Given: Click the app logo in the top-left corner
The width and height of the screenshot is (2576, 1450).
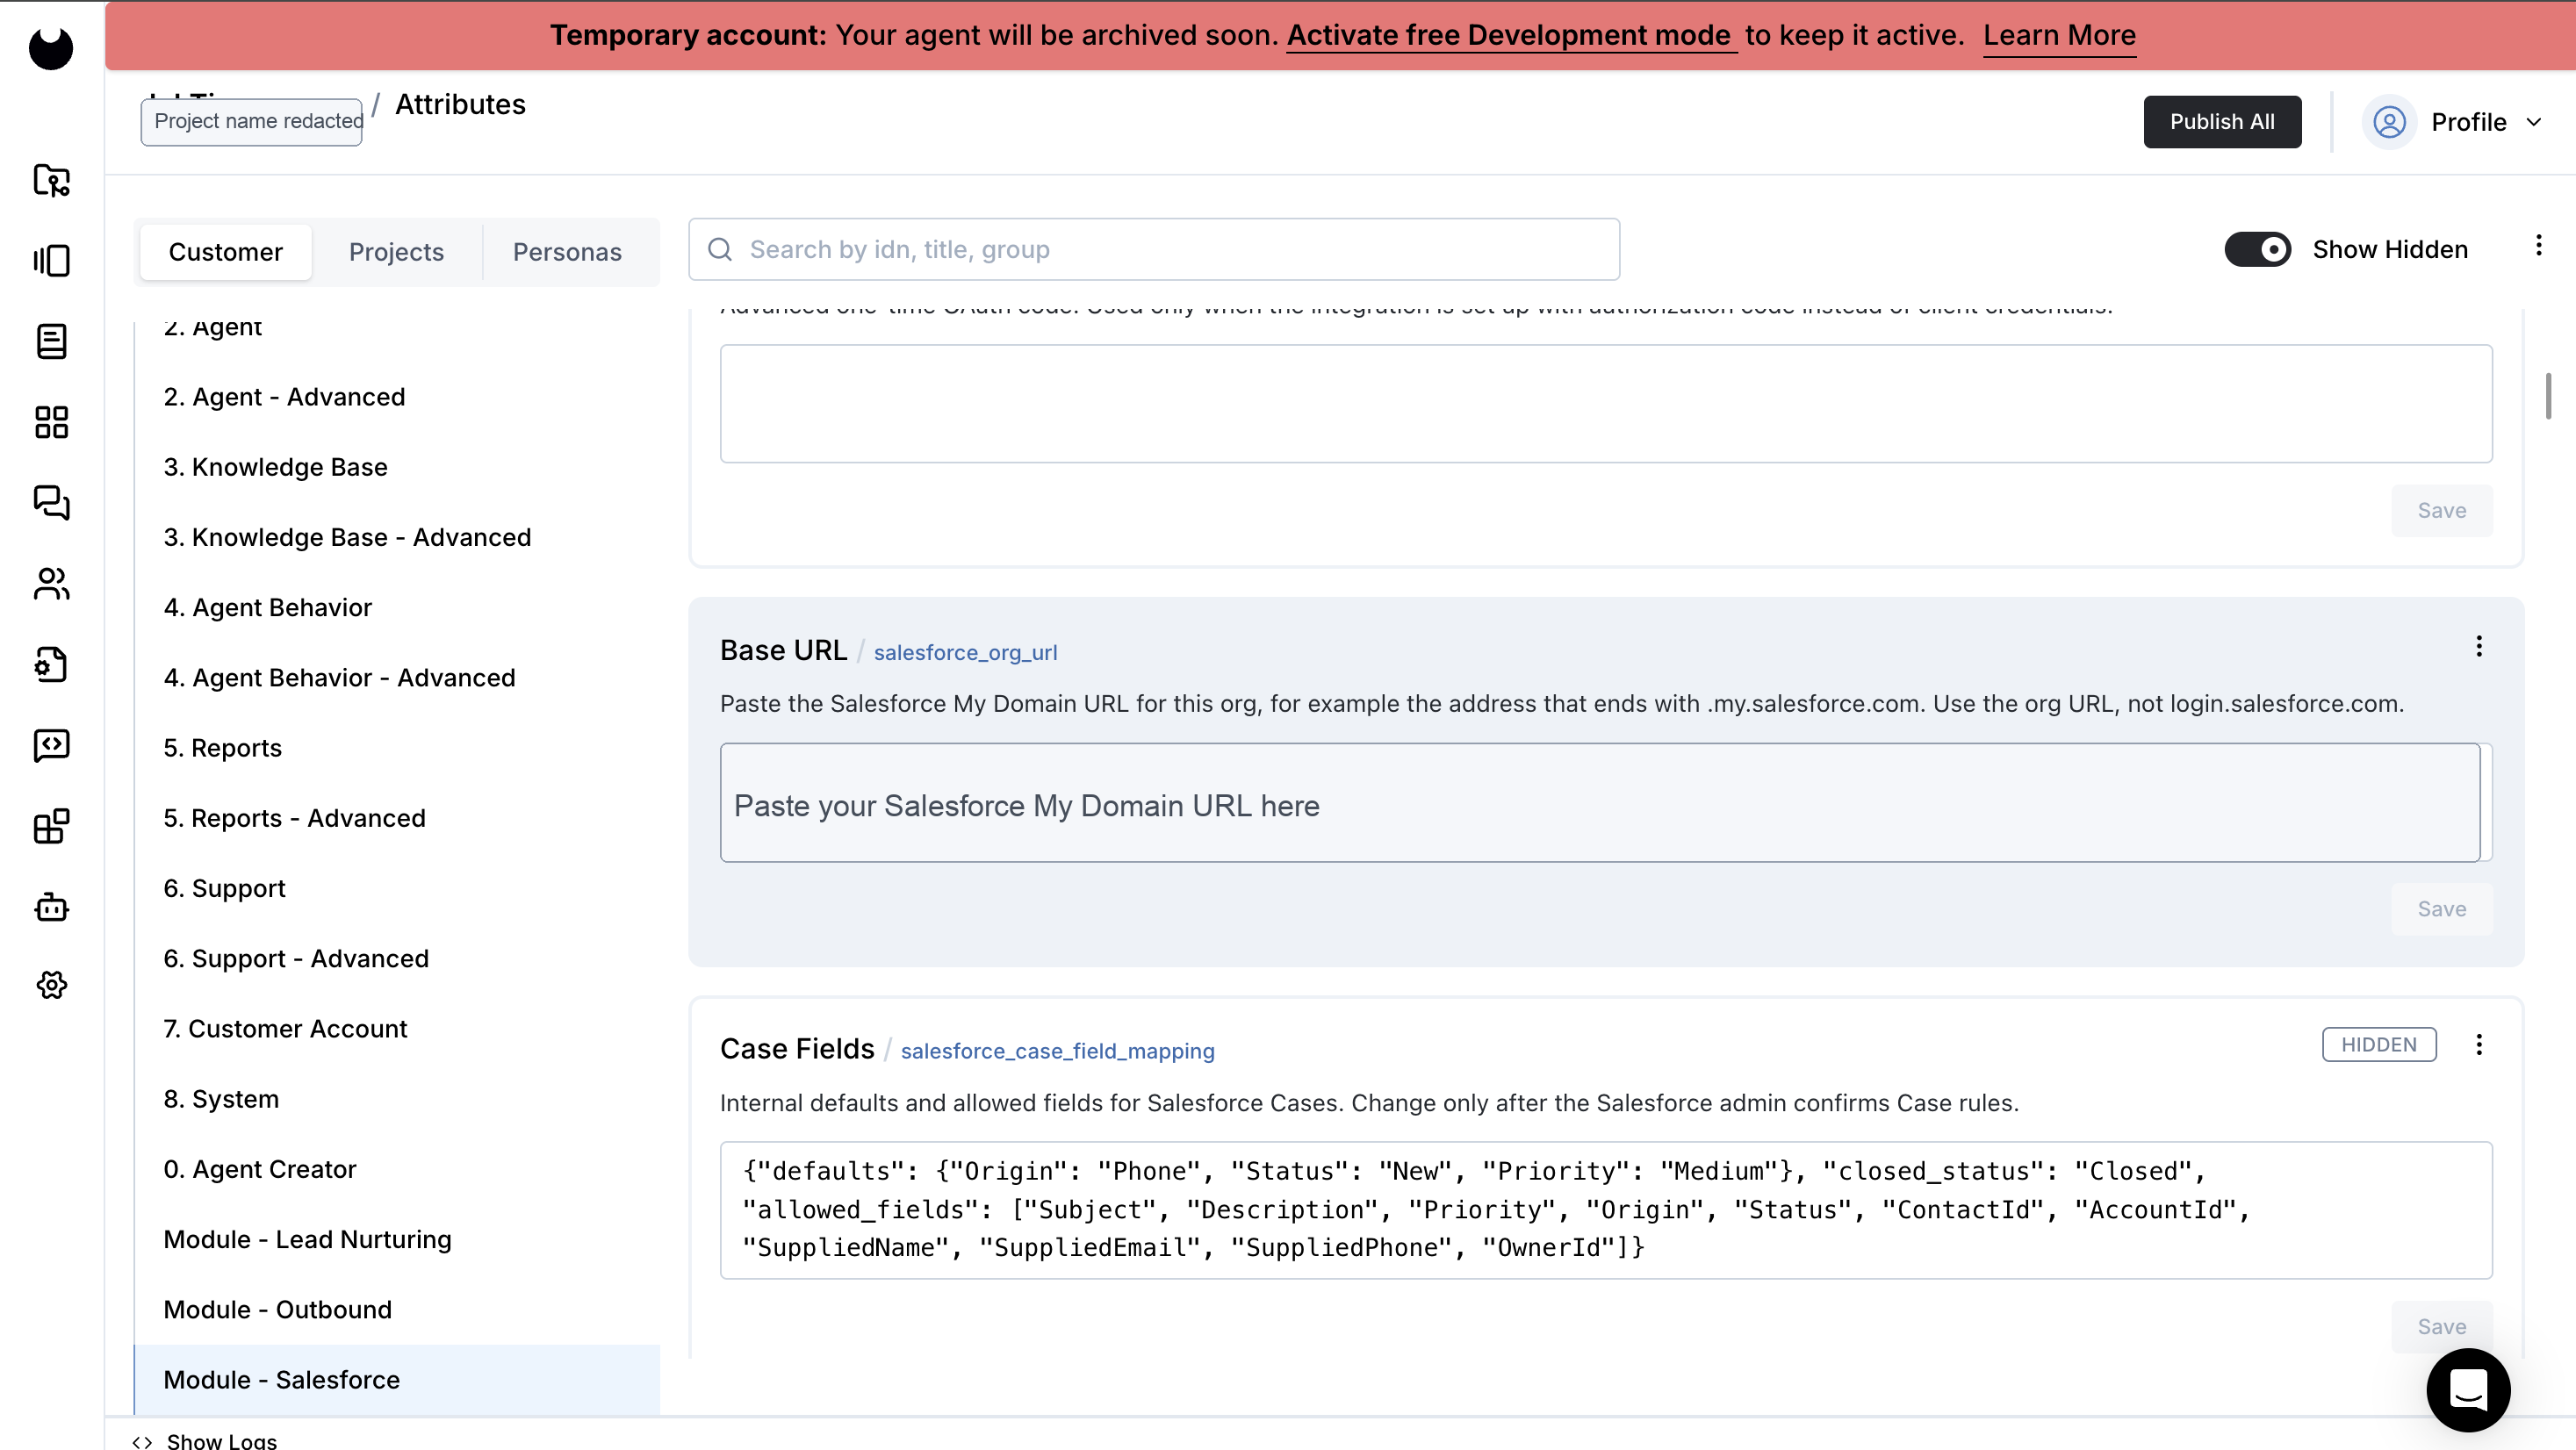Looking at the screenshot, I should (51, 47).
